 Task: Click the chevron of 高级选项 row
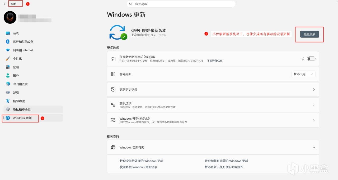click(x=314, y=105)
